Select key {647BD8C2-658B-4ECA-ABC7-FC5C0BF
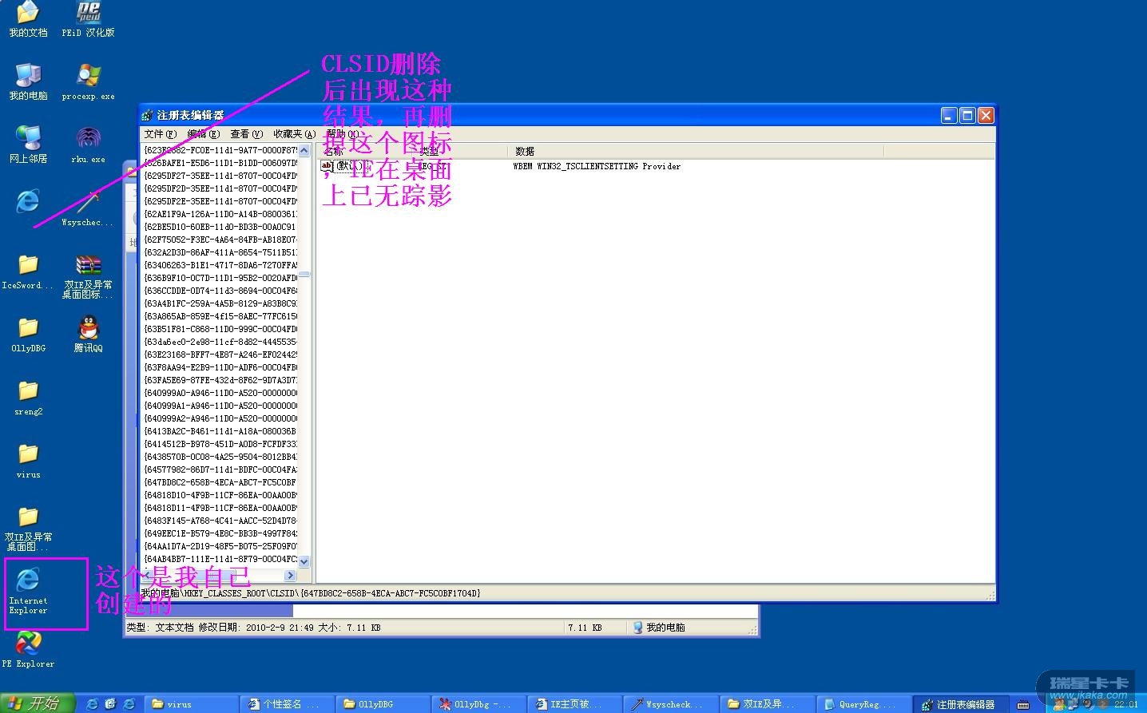The image size is (1147, 713). point(220,482)
